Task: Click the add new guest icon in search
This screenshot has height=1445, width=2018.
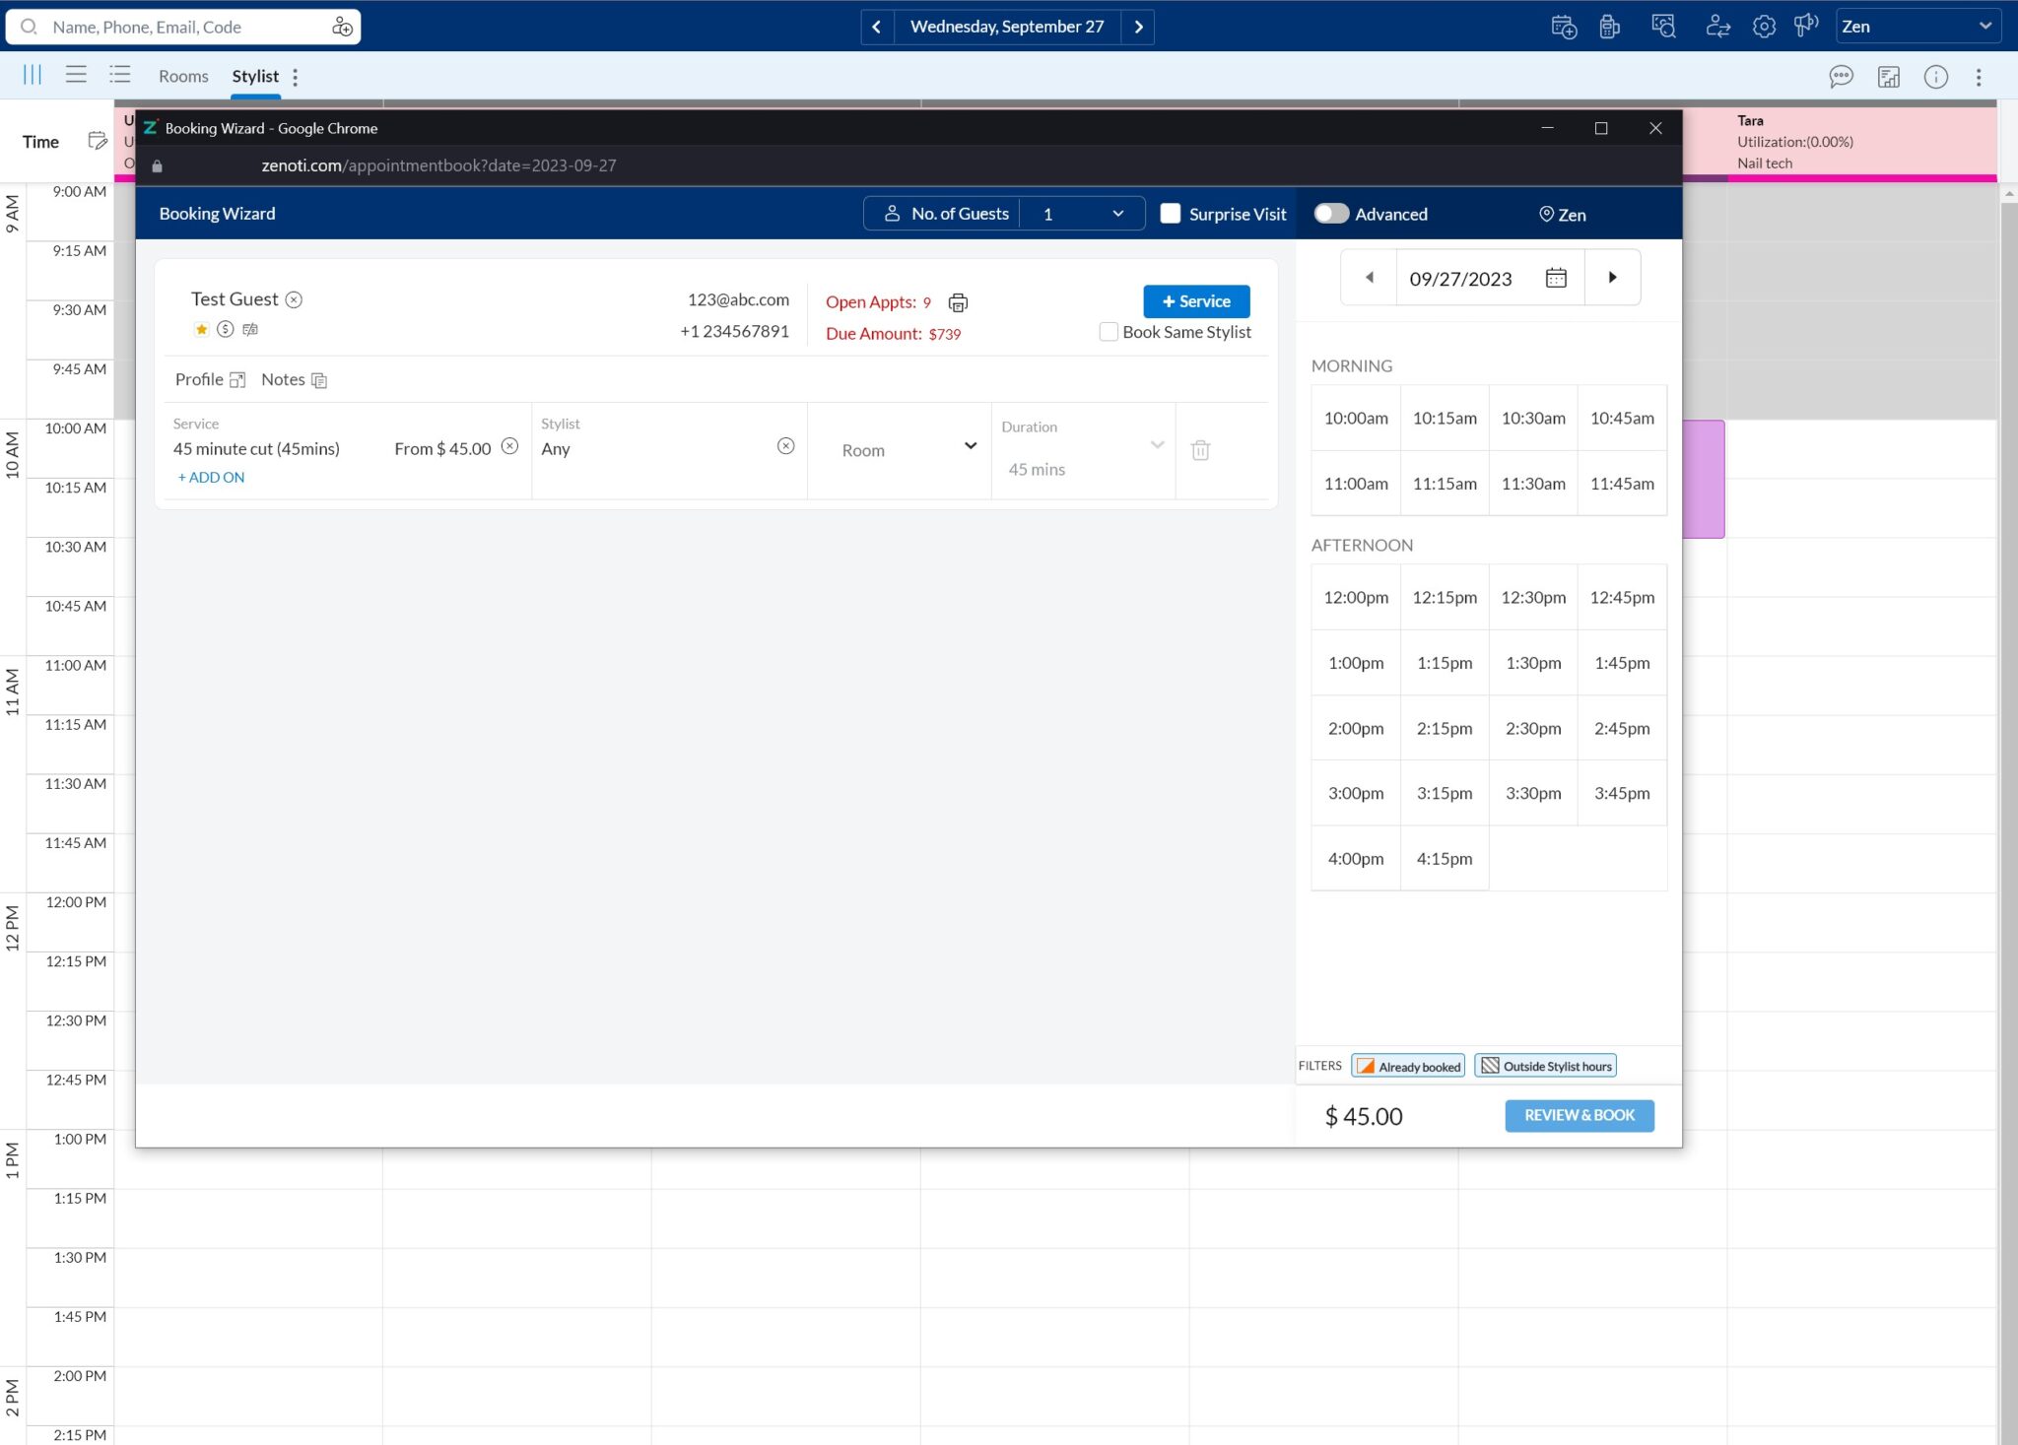Action: 342,27
